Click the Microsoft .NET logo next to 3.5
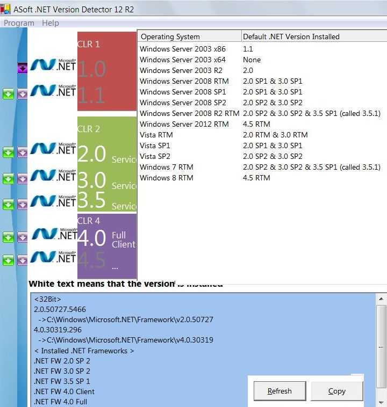This screenshot has height=407, width=387. pos(53,201)
